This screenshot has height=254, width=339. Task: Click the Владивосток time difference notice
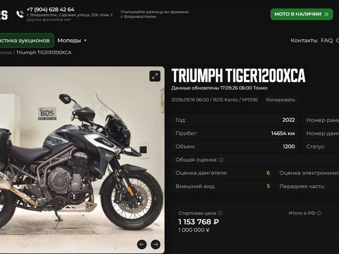pos(154,14)
